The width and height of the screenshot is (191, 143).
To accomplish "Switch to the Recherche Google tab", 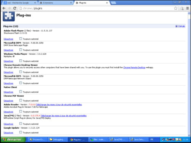I will coord(19,3).
